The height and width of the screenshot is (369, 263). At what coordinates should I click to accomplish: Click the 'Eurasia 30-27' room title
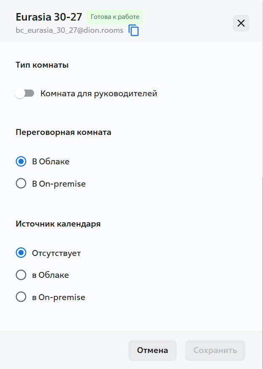tap(49, 17)
